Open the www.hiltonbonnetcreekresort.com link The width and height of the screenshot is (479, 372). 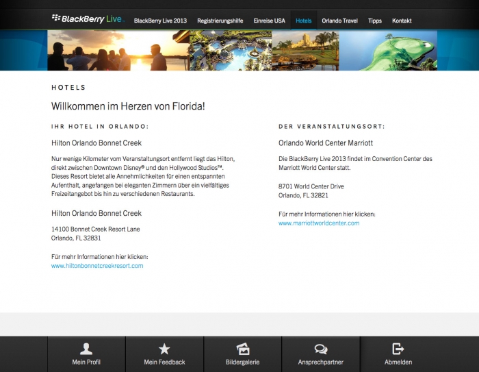[x=97, y=266]
